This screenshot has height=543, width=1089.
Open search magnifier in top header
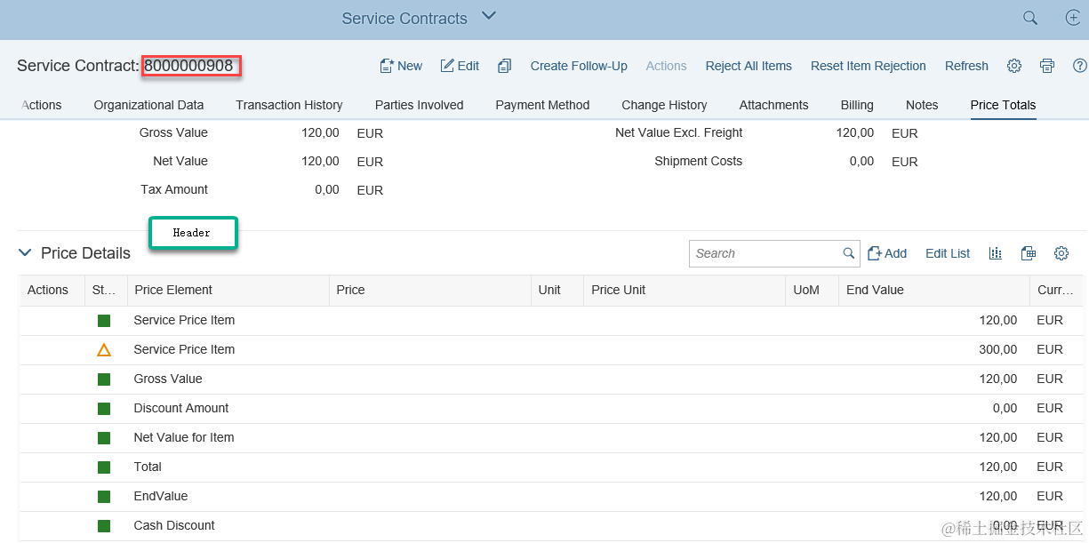(1030, 18)
